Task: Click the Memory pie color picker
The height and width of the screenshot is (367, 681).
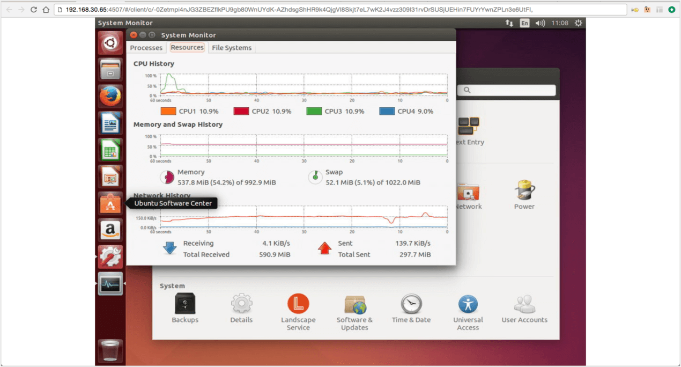Action: pyautogui.click(x=167, y=177)
